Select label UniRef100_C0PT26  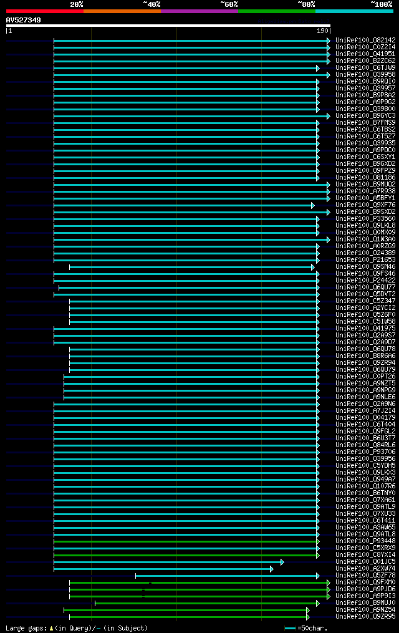365,376
